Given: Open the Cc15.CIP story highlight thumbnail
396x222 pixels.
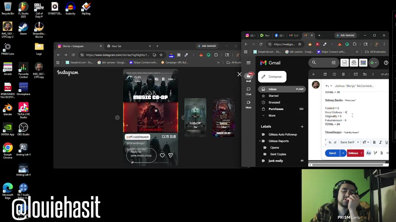Looking at the screenshot, I should point(195,117).
